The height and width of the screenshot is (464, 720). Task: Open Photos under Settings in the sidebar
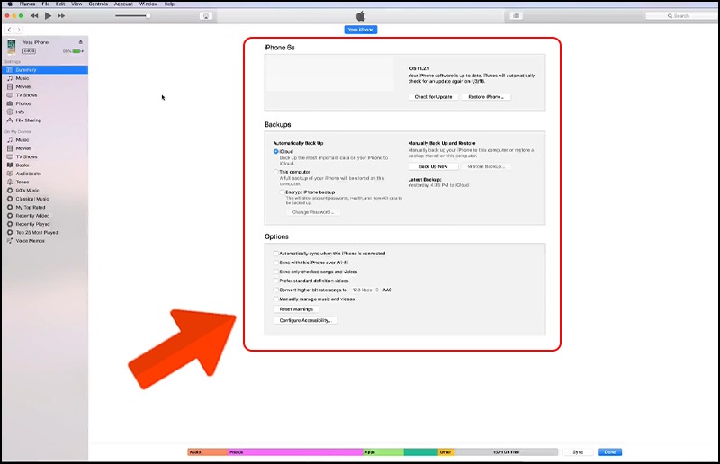click(x=22, y=103)
